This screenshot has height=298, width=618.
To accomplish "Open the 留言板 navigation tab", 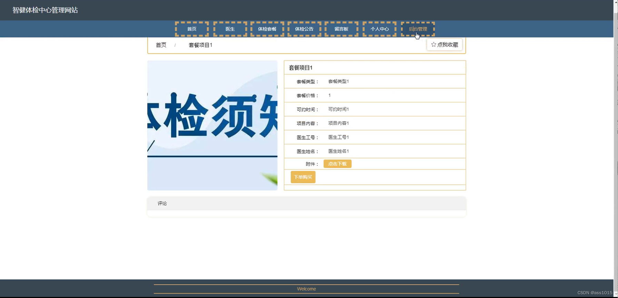I will point(341,29).
